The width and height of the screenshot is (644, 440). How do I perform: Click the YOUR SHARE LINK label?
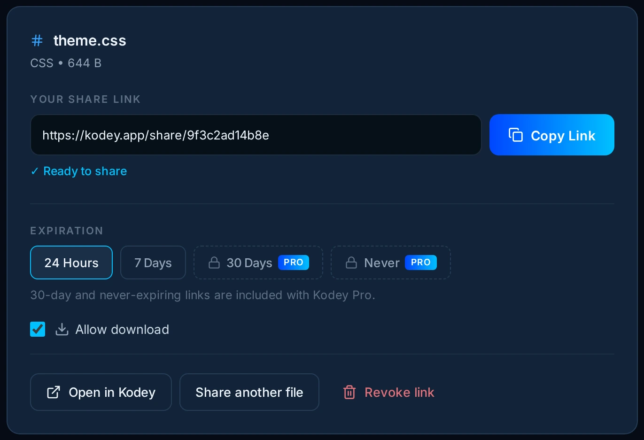85,99
